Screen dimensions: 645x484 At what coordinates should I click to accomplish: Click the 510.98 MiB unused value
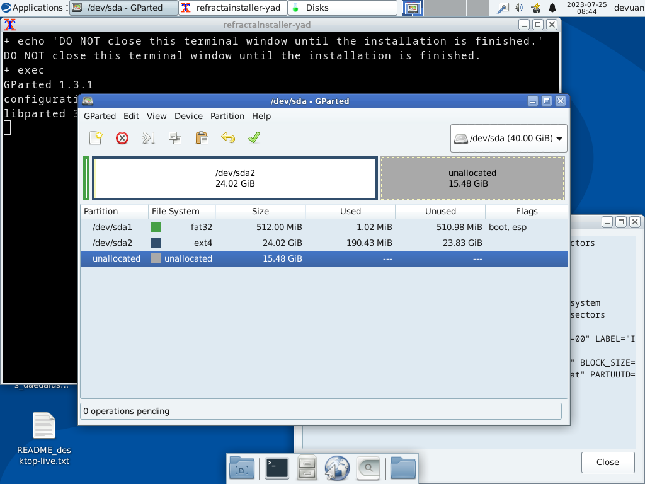point(459,227)
